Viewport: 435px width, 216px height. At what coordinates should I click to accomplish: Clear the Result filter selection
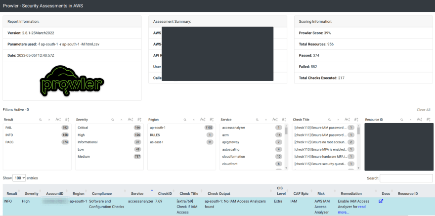(x=49, y=120)
